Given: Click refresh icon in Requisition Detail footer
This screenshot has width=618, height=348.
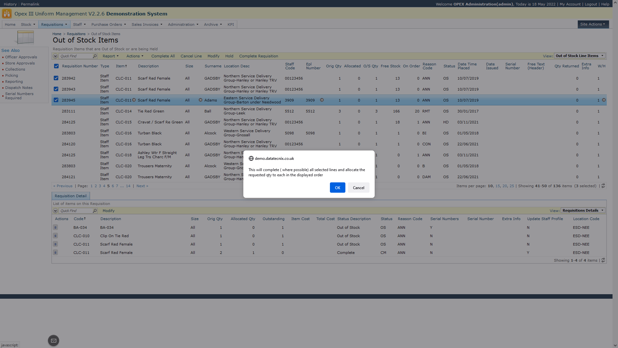Looking at the screenshot, I should pos(603,260).
